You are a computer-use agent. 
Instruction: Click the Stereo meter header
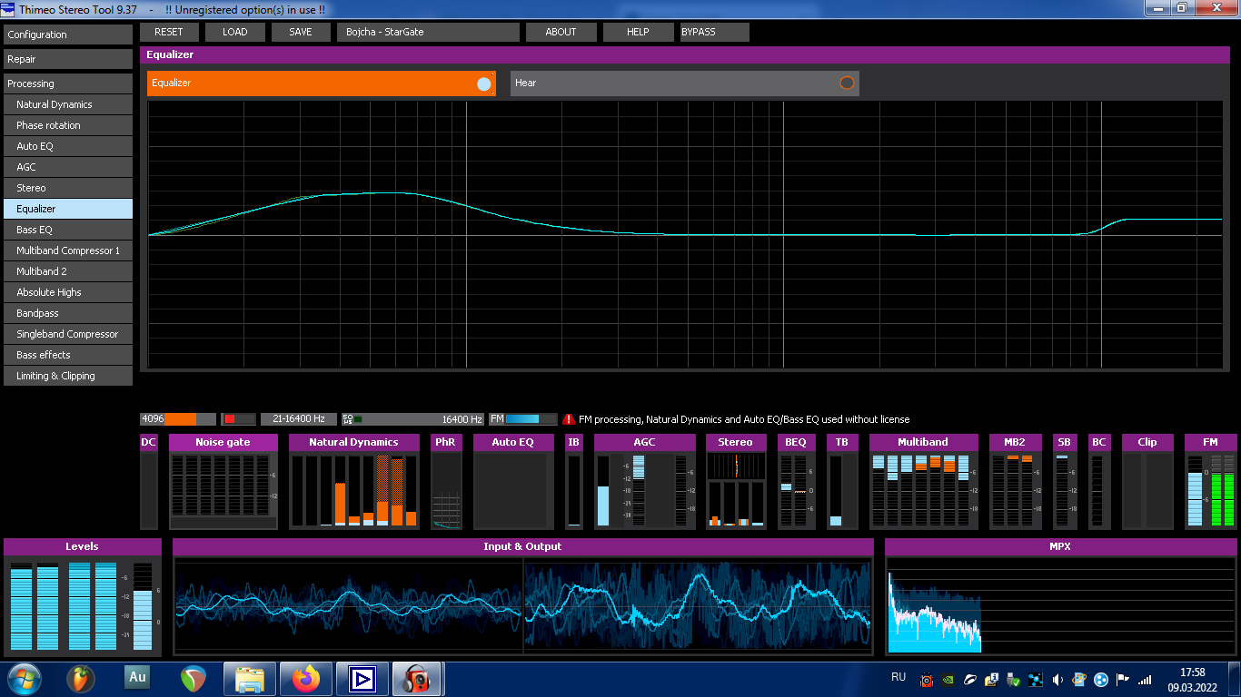tap(735, 442)
